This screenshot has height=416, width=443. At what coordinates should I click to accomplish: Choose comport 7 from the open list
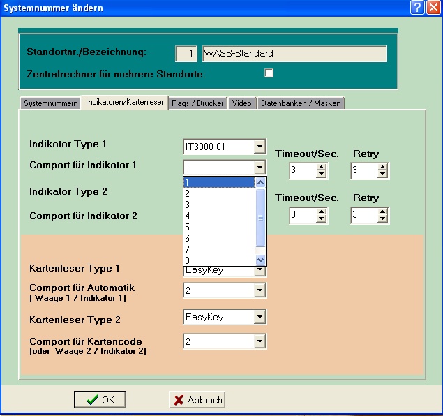click(x=218, y=249)
